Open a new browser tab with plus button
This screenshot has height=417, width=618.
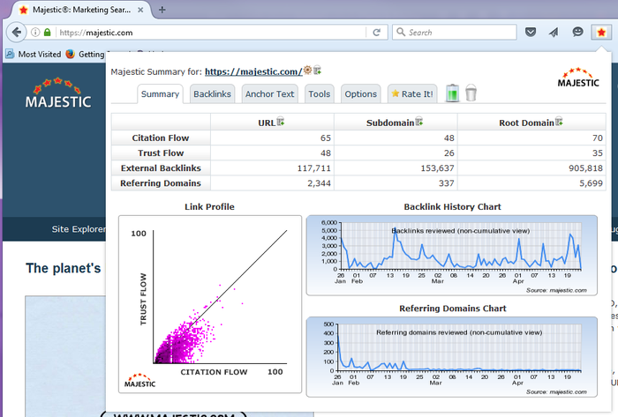(162, 9)
